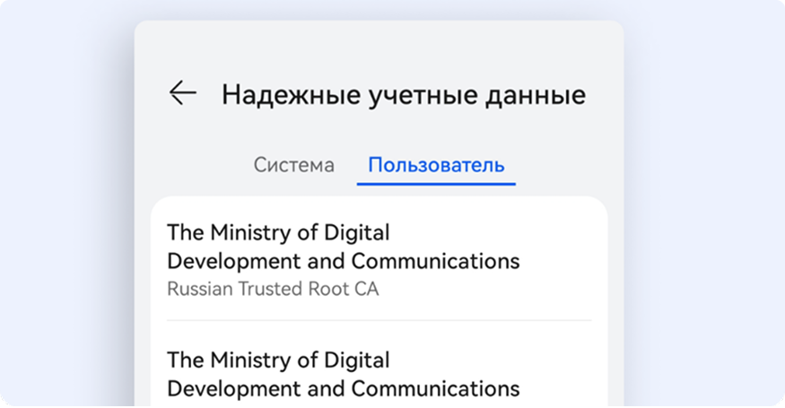The height and width of the screenshot is (408, 785).
Task: Select the Пользователь tab
Action: click(436, 165)
